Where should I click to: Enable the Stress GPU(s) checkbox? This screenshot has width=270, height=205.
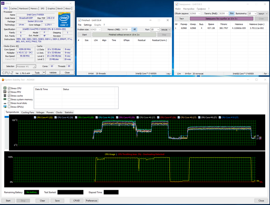tap(9, 107)
